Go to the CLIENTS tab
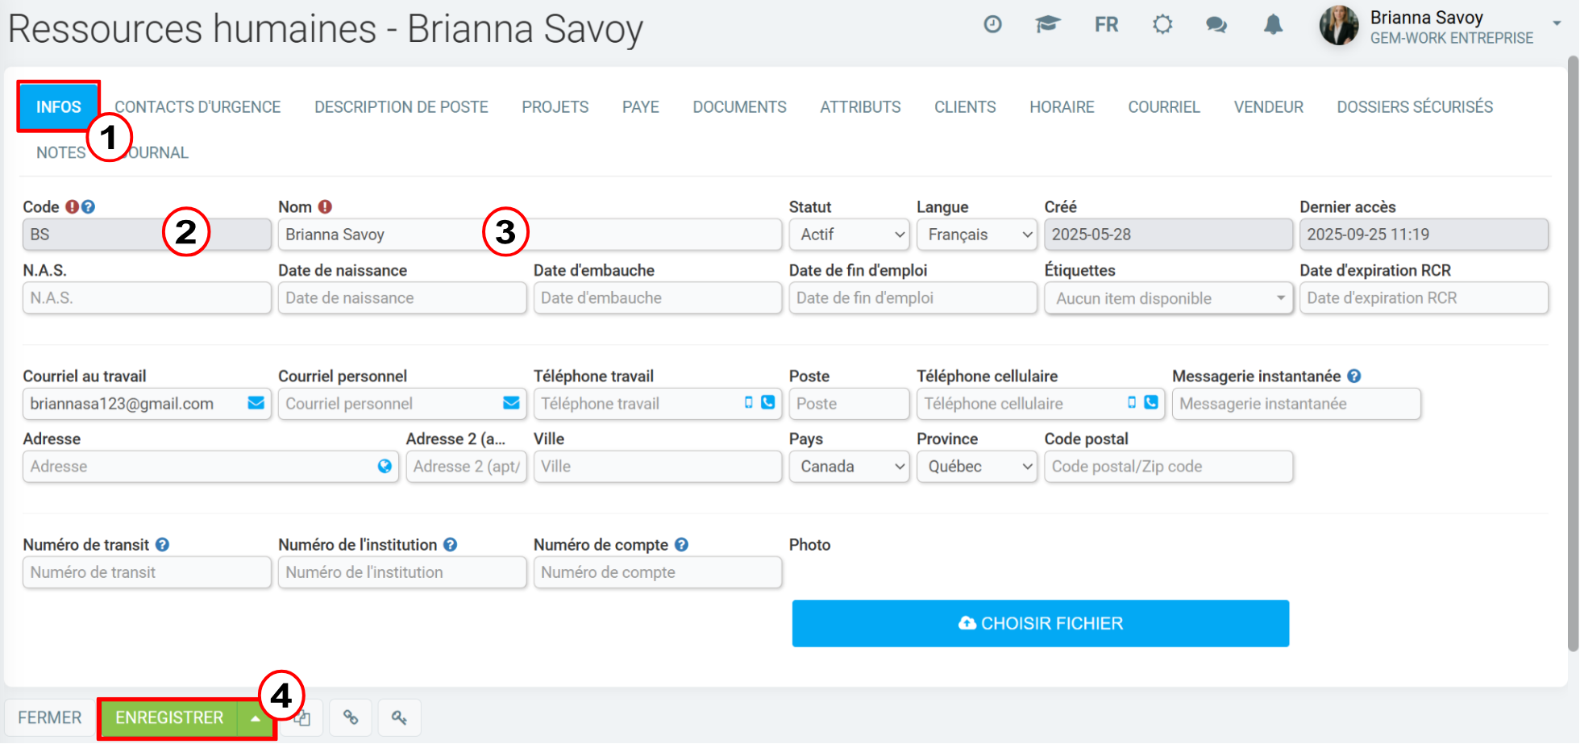1580x744 pixels. tap(966, 107)
